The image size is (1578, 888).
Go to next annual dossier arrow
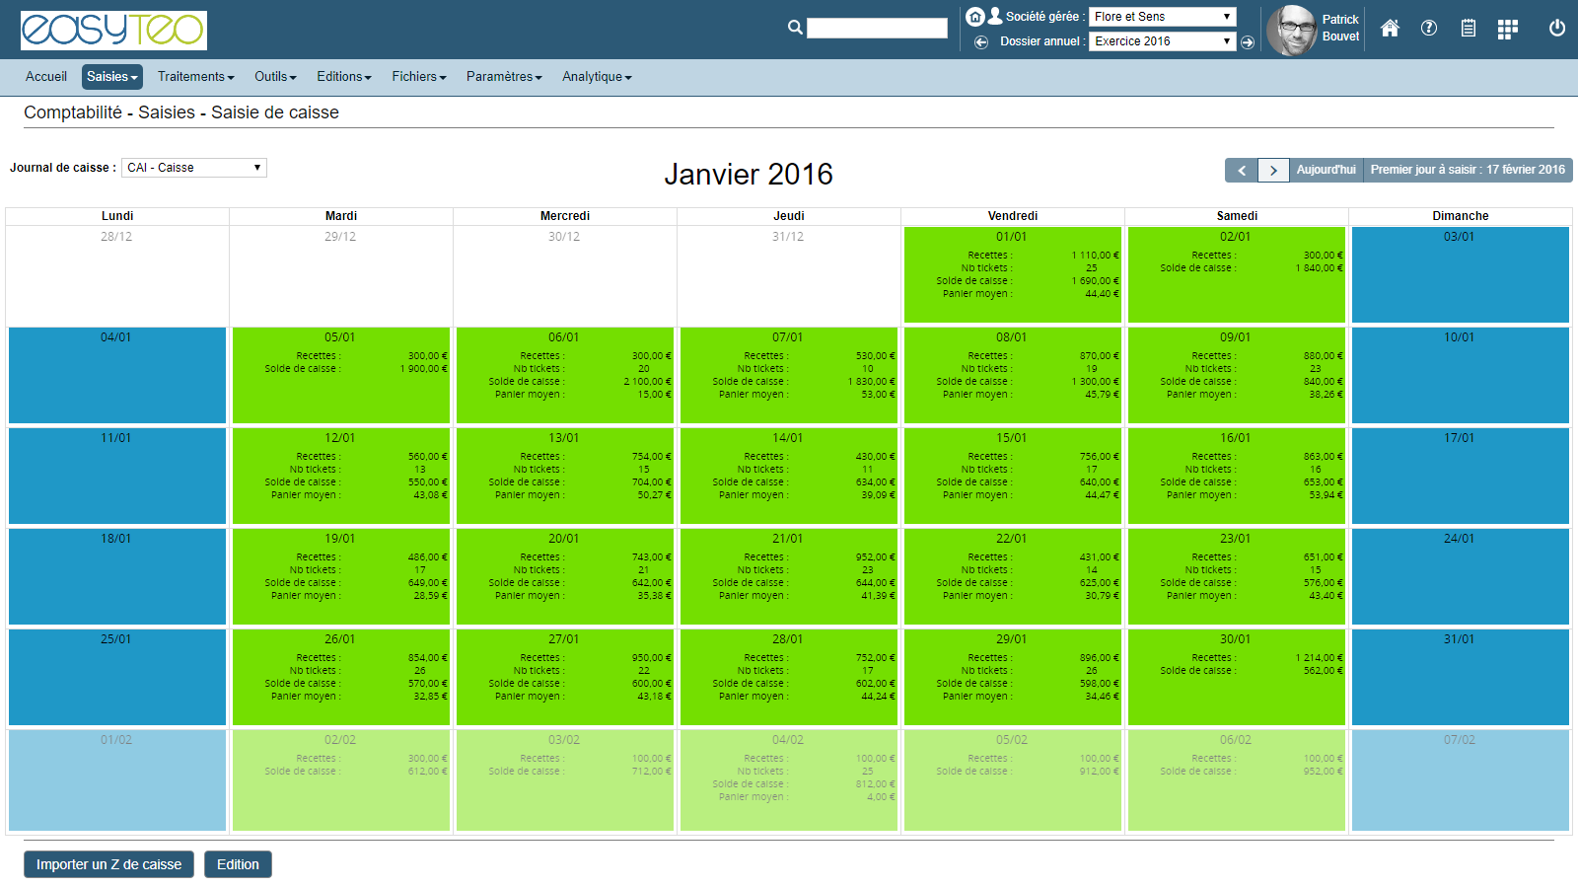(x=1248, y=42)
